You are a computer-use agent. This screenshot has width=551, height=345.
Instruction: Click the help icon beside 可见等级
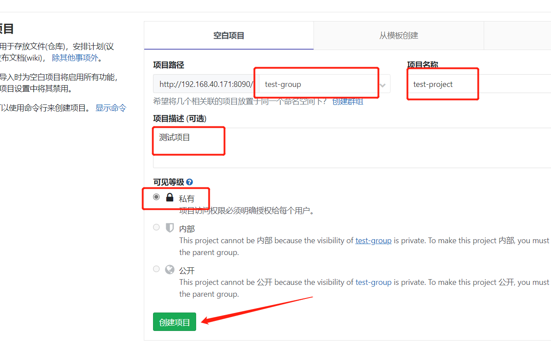coord(190,182)
